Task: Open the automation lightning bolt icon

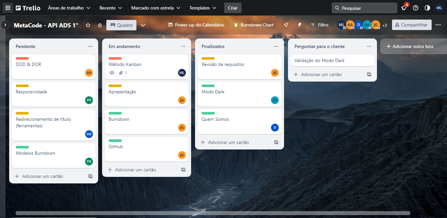Action: (x=299, y=25)
